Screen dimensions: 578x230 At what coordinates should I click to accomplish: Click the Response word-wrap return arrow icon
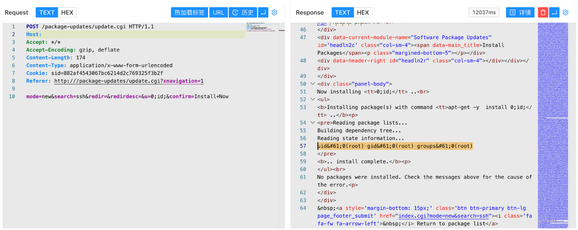[554, 12]
